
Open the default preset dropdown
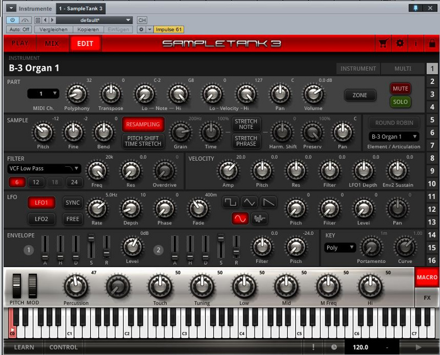[94, 20]
